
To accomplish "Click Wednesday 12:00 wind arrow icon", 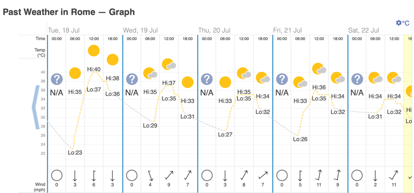I will (169, 175).
